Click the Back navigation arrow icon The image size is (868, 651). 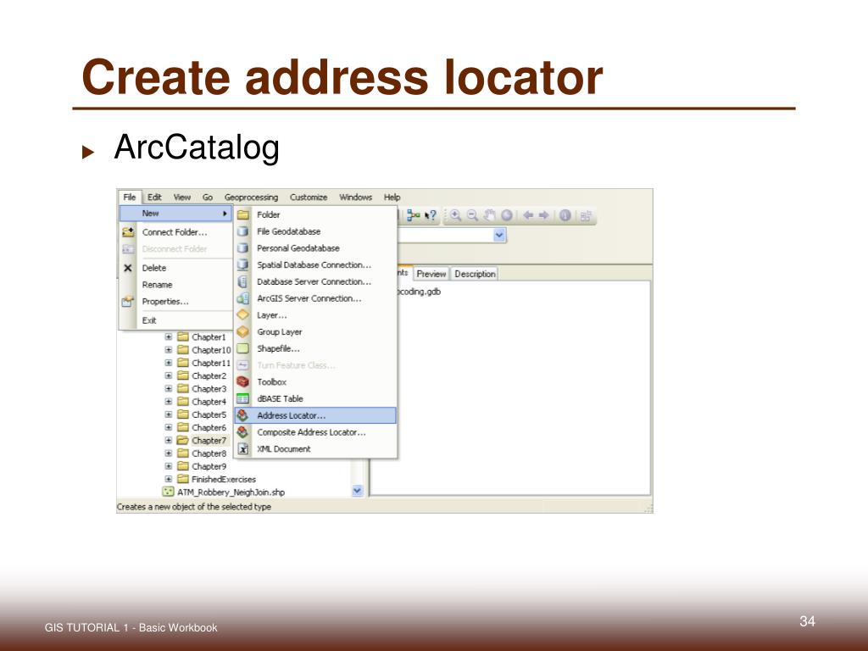pos(528,214)
